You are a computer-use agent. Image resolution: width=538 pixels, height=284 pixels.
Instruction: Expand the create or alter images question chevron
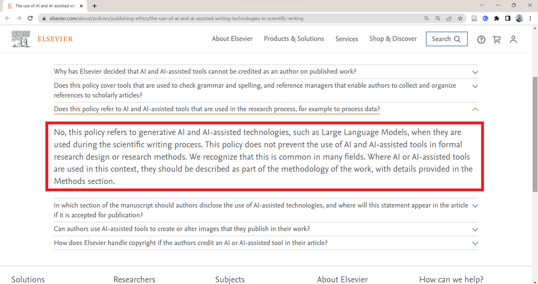(475, 229)
